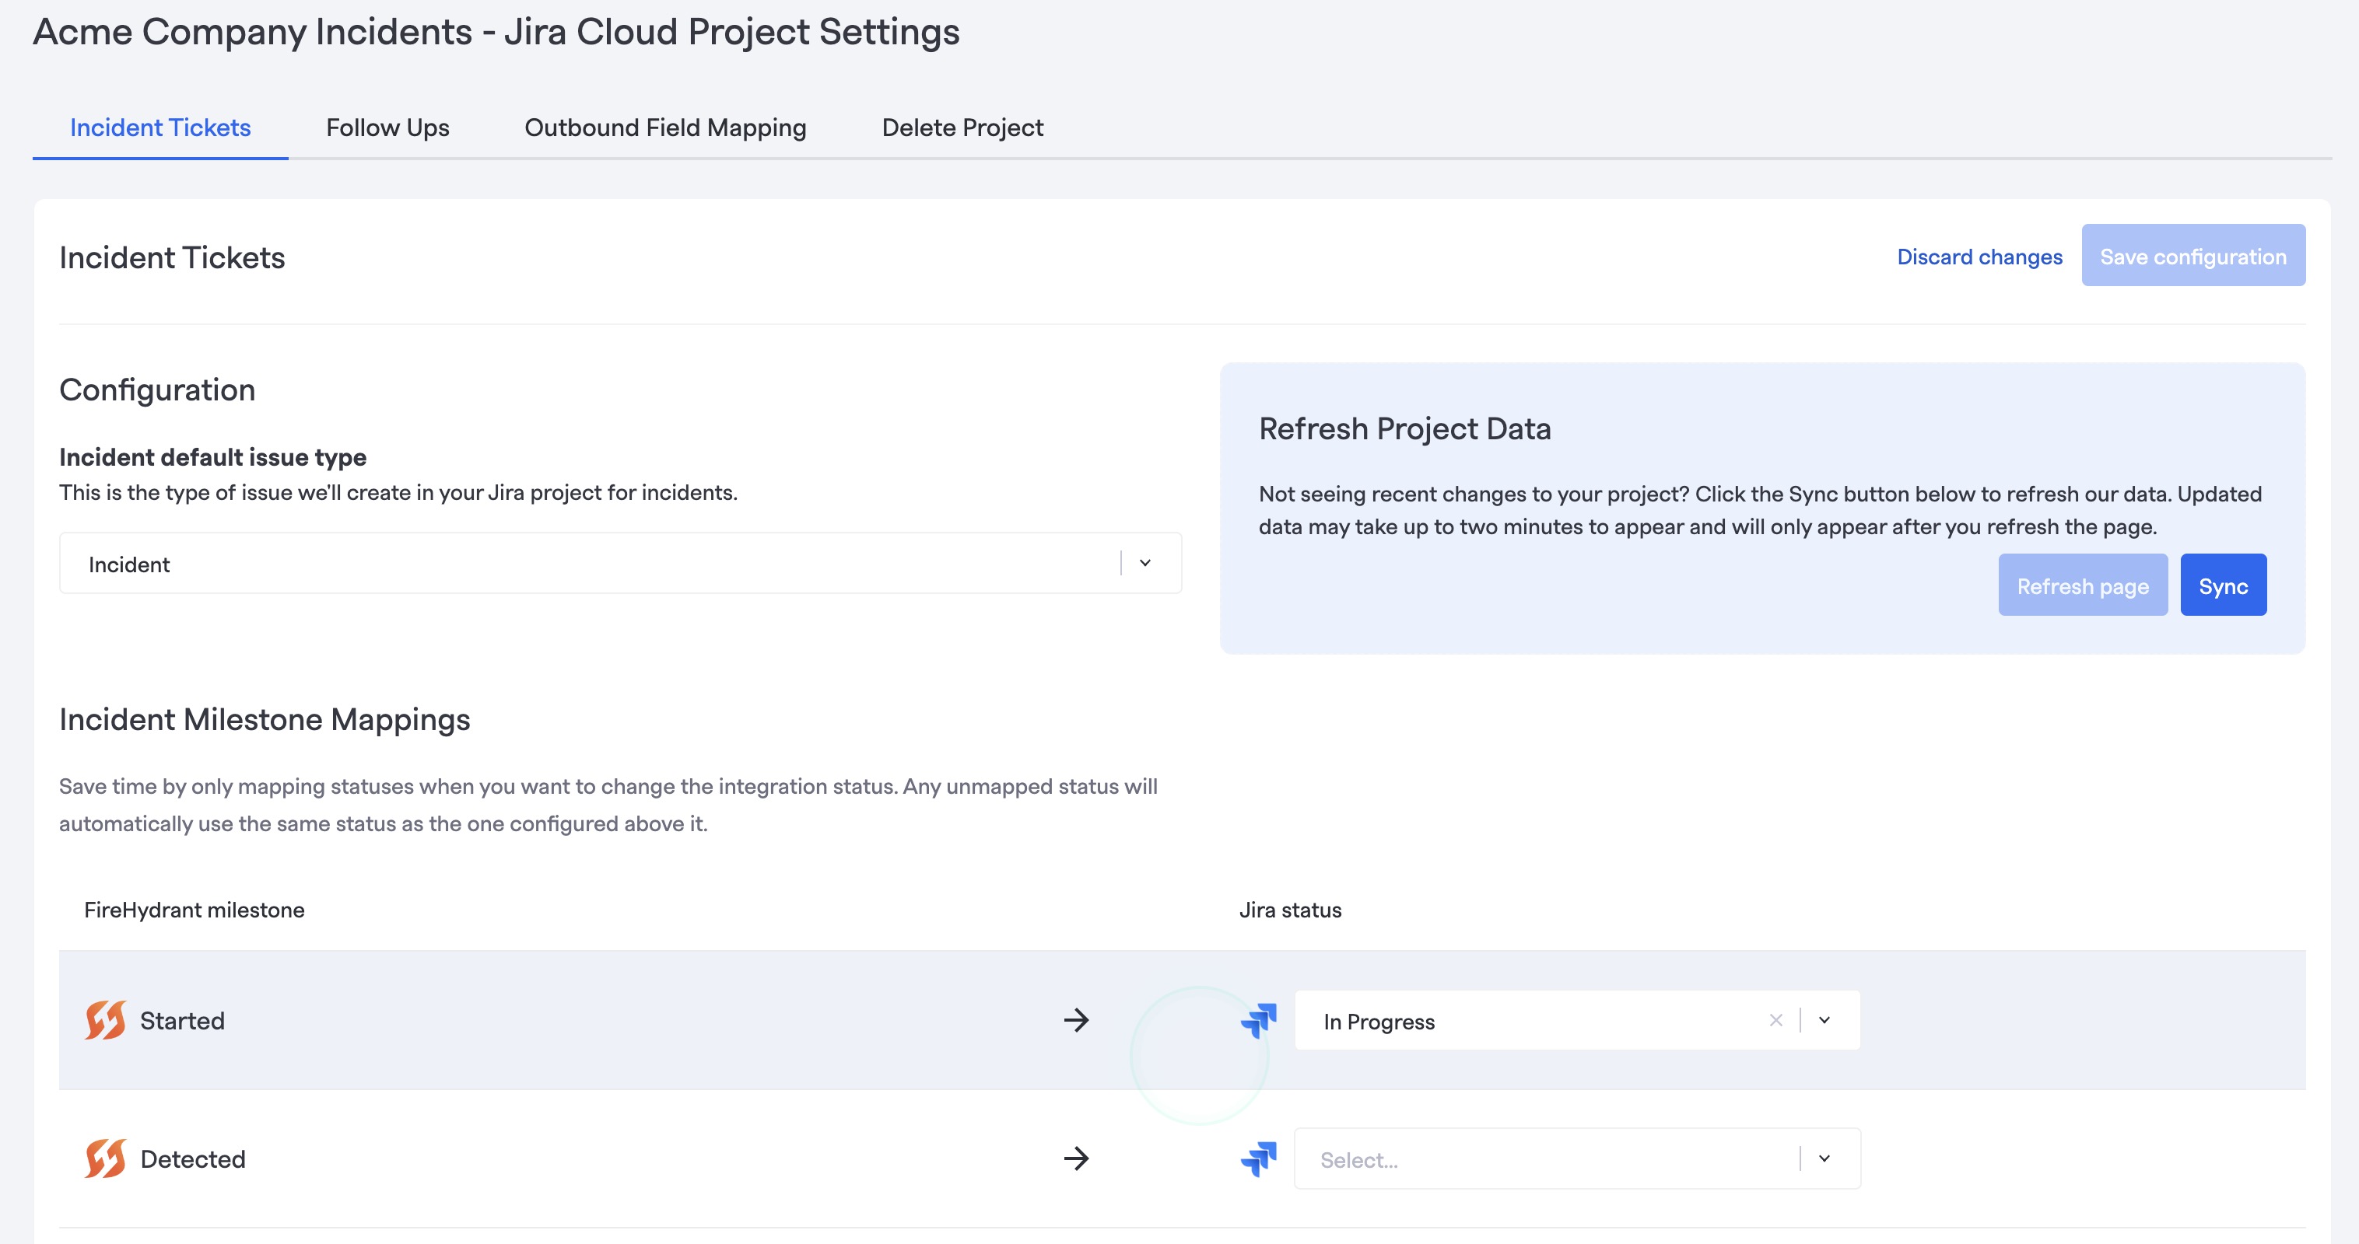Screen dimensions: 2359x1244
Task: Open the Follow Ups tab
Action: click(x=387, y=128)
